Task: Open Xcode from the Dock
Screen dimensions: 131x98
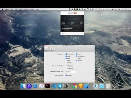Action: pyautogui.click(x=87, y=86)
